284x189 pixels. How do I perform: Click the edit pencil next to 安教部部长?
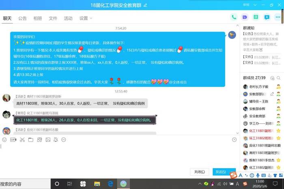(272, 94)
